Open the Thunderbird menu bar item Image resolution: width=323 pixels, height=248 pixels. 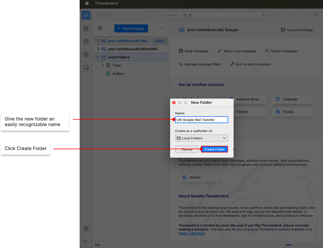[x=106, y=4]
